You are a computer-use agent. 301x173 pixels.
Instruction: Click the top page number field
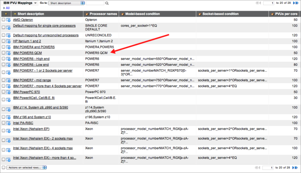pos(269,3)
